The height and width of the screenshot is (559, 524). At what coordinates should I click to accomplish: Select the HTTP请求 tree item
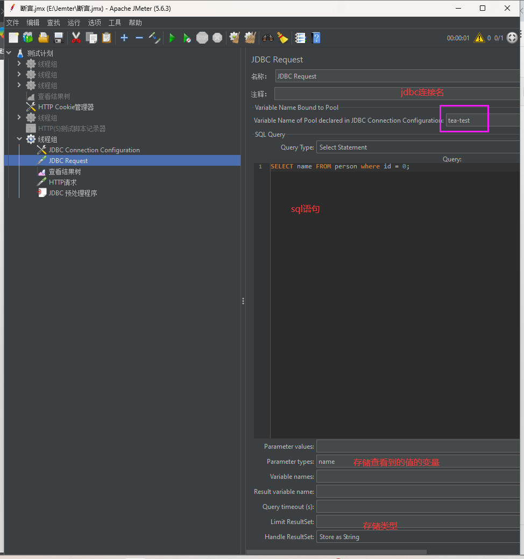(x=62, y=182)
